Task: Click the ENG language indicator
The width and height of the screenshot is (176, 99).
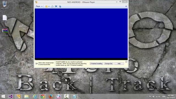Action: click(x=164, y=97)
